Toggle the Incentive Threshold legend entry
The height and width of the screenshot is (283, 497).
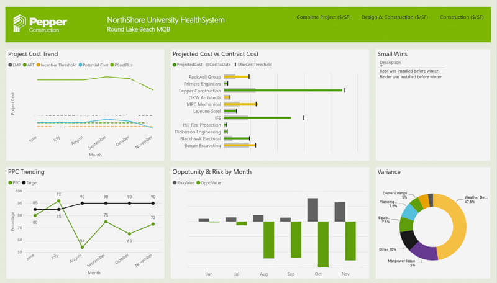(57, 65)
